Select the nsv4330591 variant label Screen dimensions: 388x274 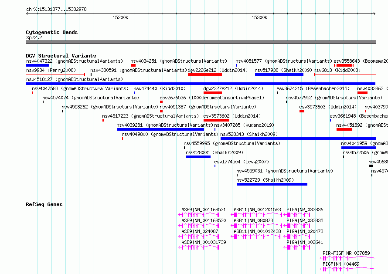point(139,70)
